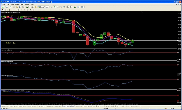This screenshot has width=182, height=110.
Task: Switch to the GBPJPY,Weekly chart tab
Action: pos(32,106)
